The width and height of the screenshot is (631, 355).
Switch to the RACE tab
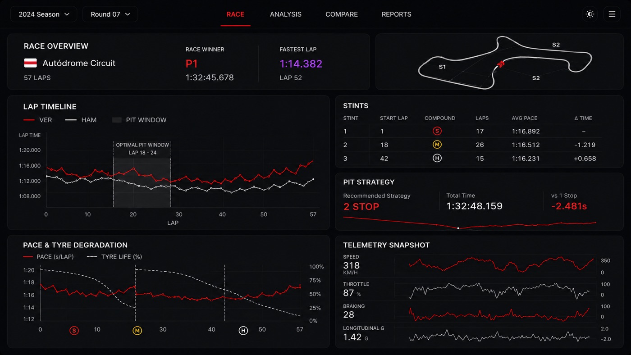[x=235, y=14]
